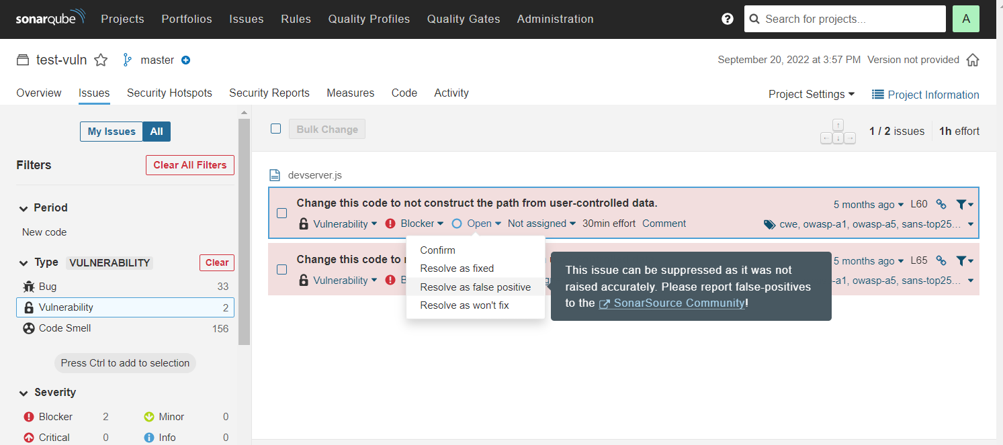Screen dimensions: 1003x445
Task: Check the checkbox for the L60 issue
Action: coord(281,213)
